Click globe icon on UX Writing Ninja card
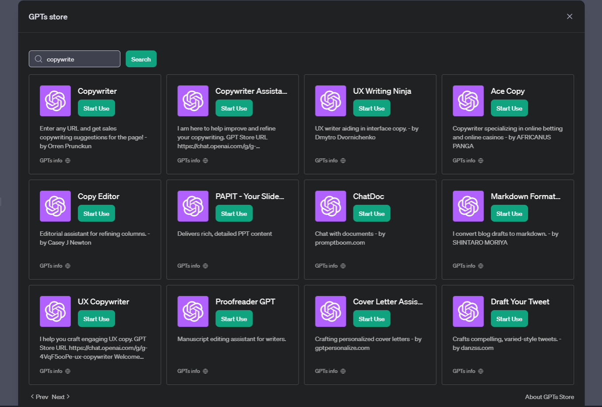Image resolution: width=602 pixels, height=407 pixels. click(x=343, y=161)
